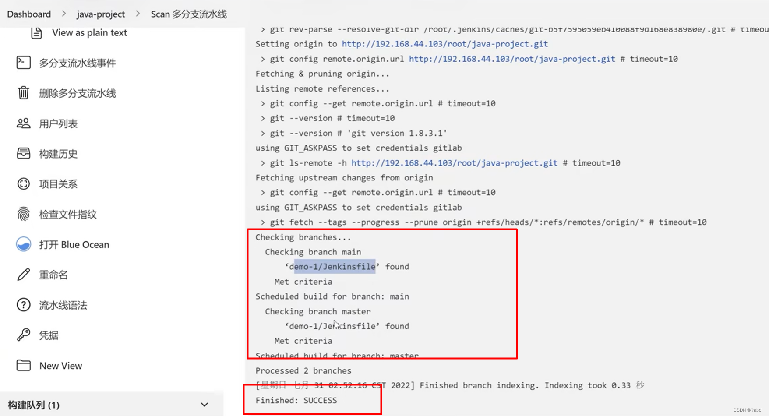Viewport: 769px width, 416px height.
Task: Click the pencil icon for 重命名
Action: coord(24,275)
